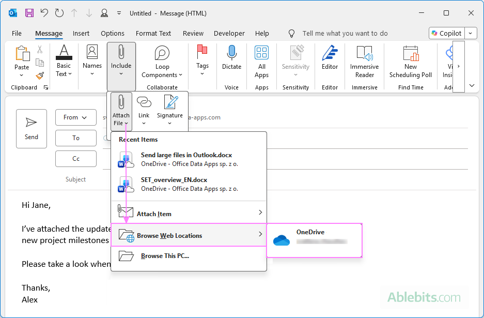The height and width of the screenshot is (318, 484).
Task: Select the Message tab
Action: (49, 34)
